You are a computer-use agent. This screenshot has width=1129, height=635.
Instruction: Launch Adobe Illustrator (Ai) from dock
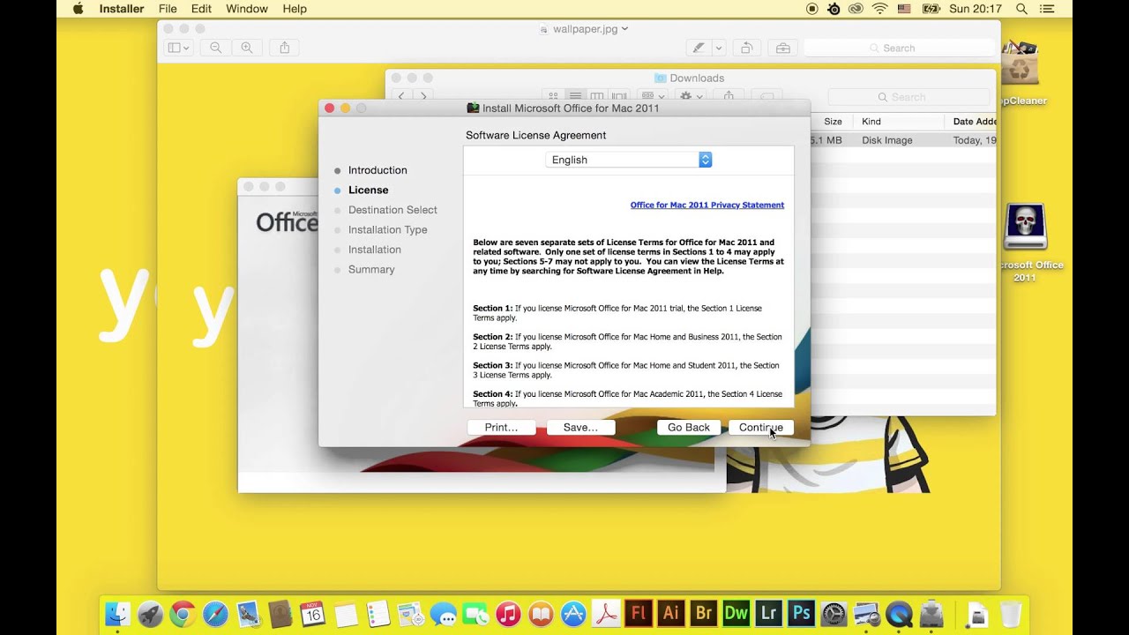(671, 612)
